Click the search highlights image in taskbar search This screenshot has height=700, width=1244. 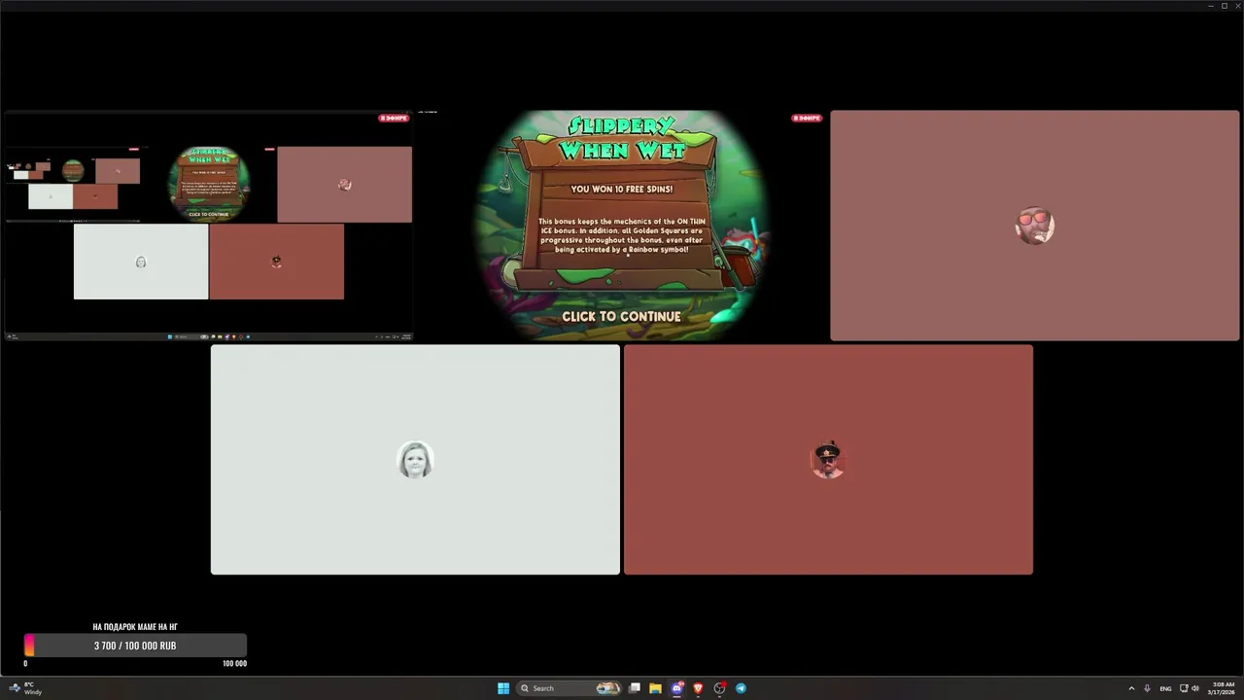click(x=607, y=688)
